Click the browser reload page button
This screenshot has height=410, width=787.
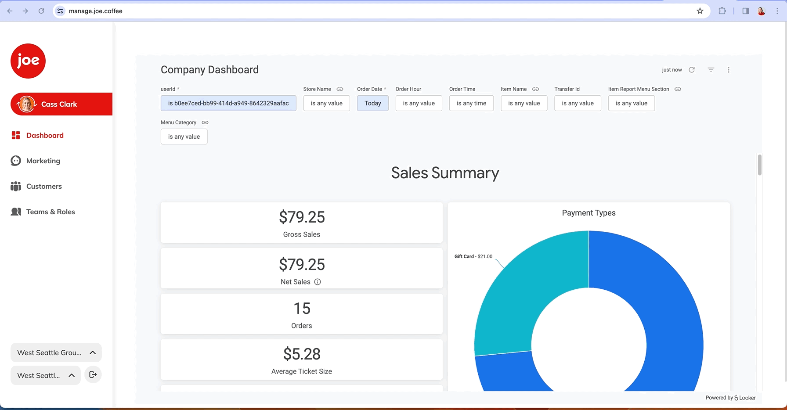(41, 11)
